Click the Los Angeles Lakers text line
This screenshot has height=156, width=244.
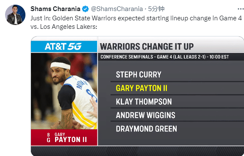64,27
